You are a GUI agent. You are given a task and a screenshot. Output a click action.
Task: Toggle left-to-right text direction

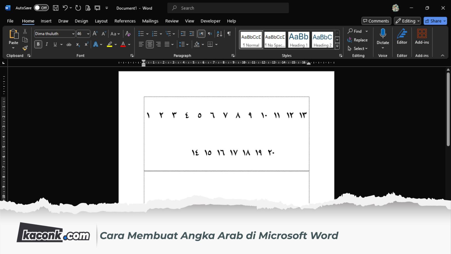point(201,34)
